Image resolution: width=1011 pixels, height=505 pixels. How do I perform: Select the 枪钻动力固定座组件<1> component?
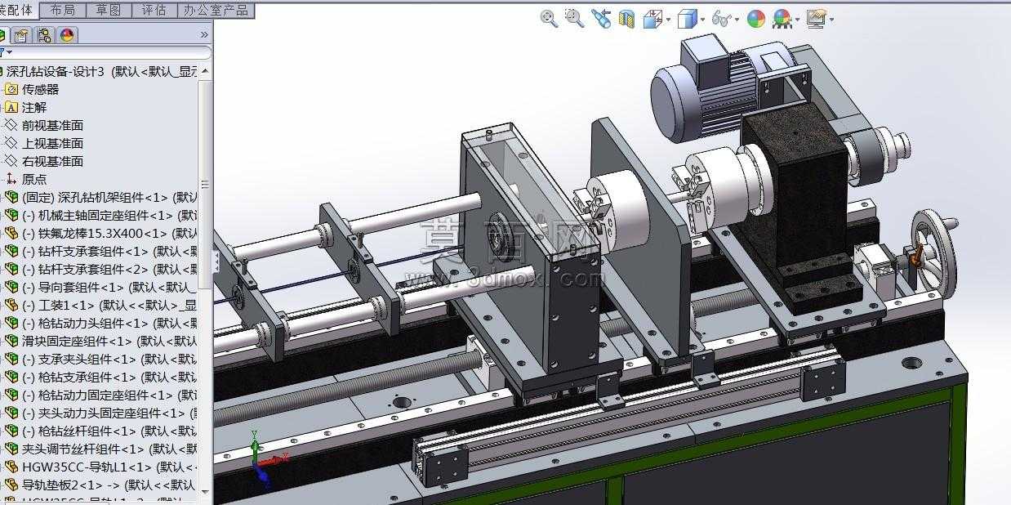click(109, 395)
